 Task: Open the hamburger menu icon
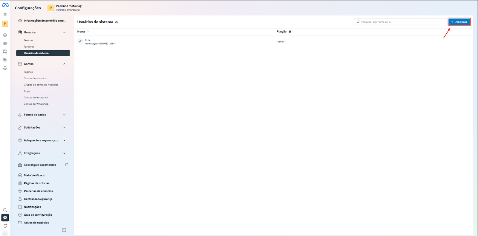[x=5, y=14]
